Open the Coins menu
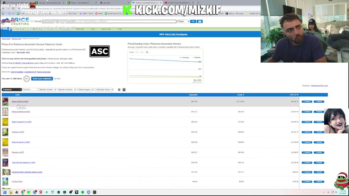Viewport: 349px width, 196px height. [93, 29]
